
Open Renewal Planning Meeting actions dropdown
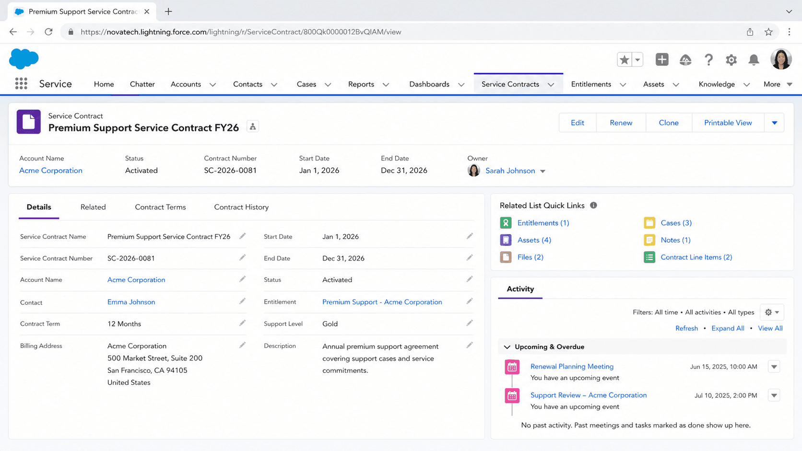click(x=774, y=367)
